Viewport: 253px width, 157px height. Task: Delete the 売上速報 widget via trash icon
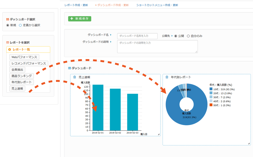(75, 77)
